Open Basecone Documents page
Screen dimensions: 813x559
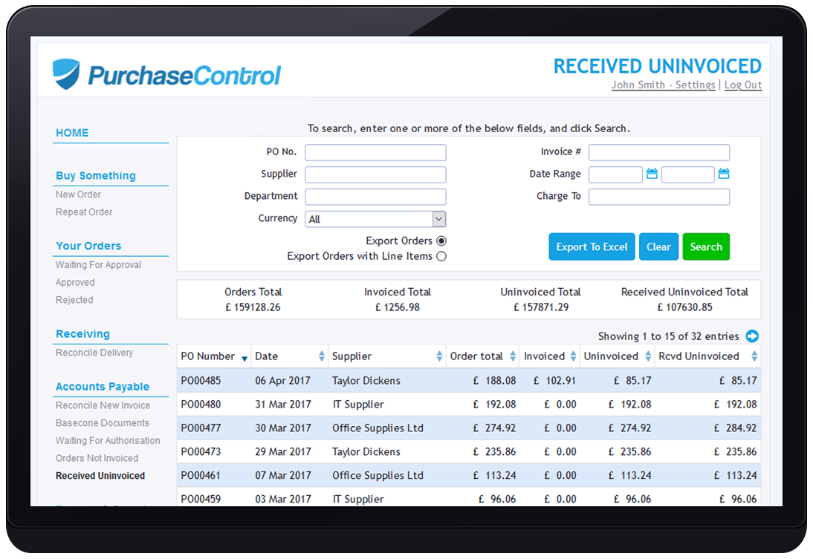(103, 424)
